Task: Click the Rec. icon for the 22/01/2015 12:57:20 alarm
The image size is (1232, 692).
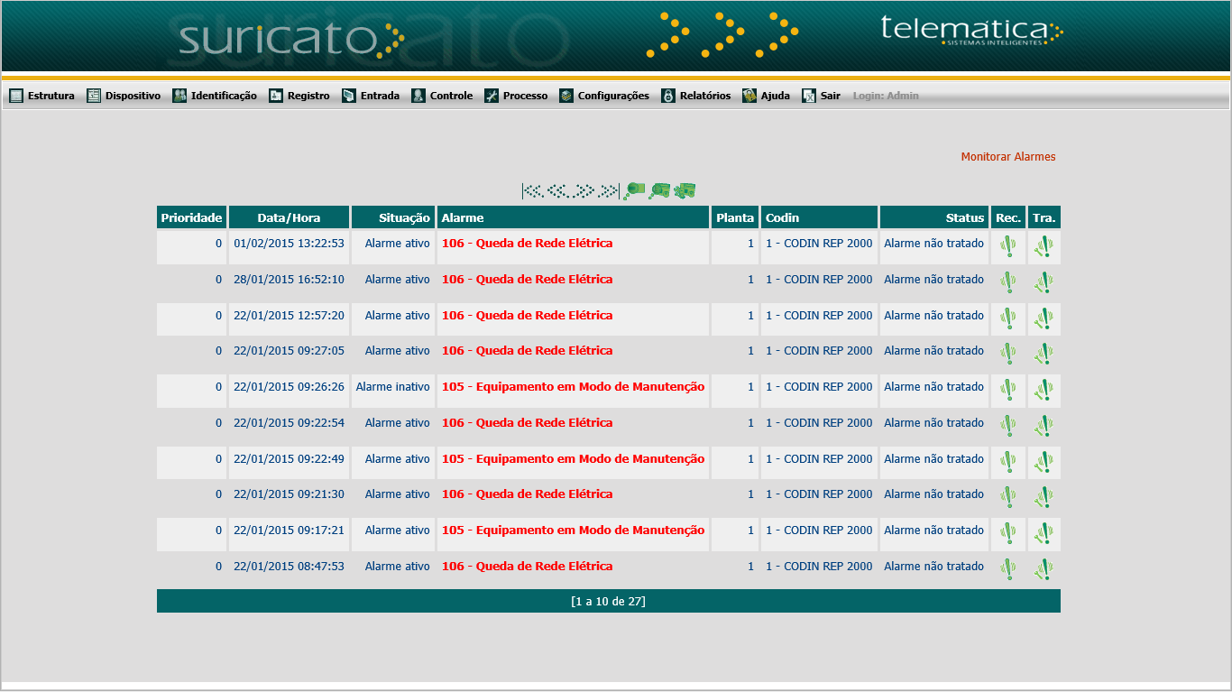Action: coord(1007,318)
